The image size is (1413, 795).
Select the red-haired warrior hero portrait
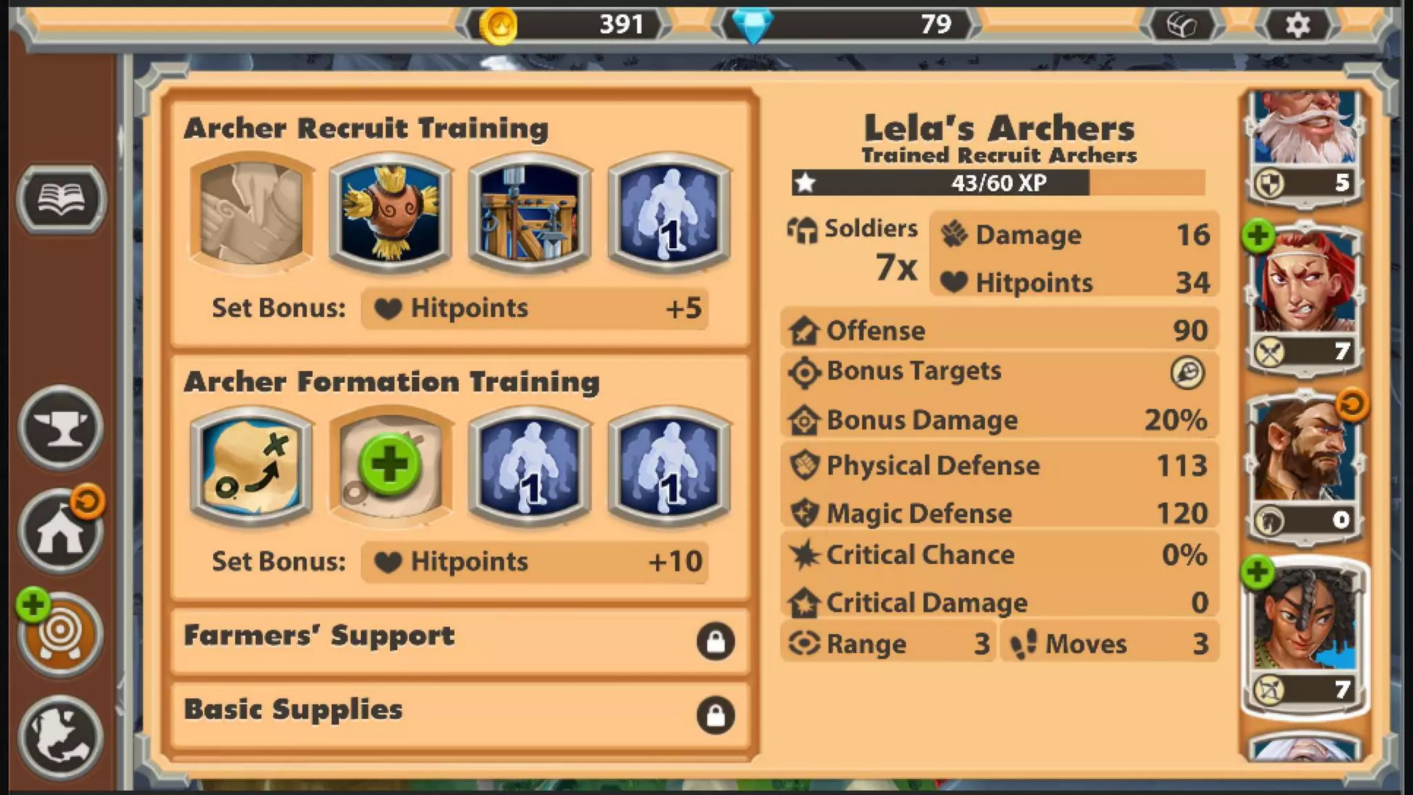click(1304, 298)
